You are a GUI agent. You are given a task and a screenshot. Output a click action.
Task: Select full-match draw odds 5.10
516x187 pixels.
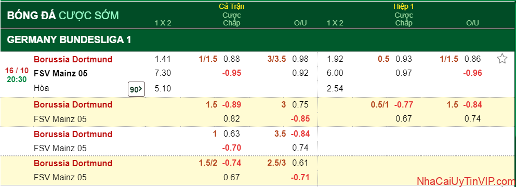pos(163,88)
